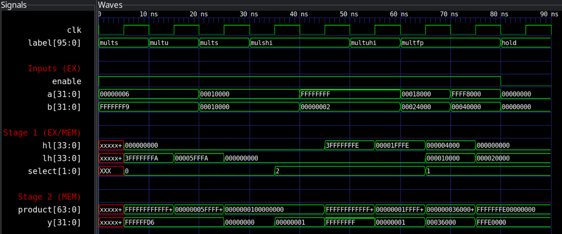Click value 000020000 on the lh waveform

point(513,158)
